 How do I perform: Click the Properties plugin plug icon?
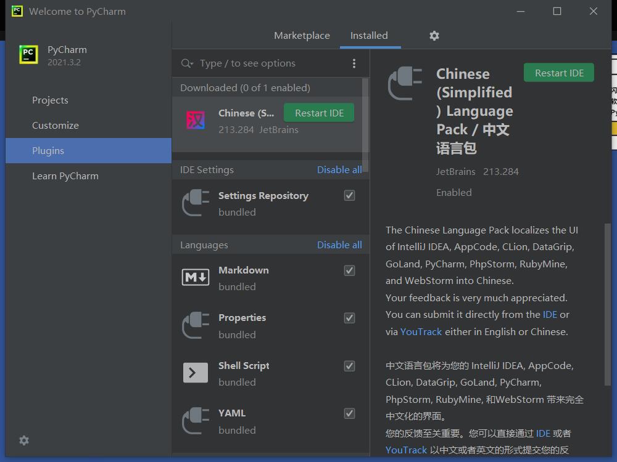point(196,325)
